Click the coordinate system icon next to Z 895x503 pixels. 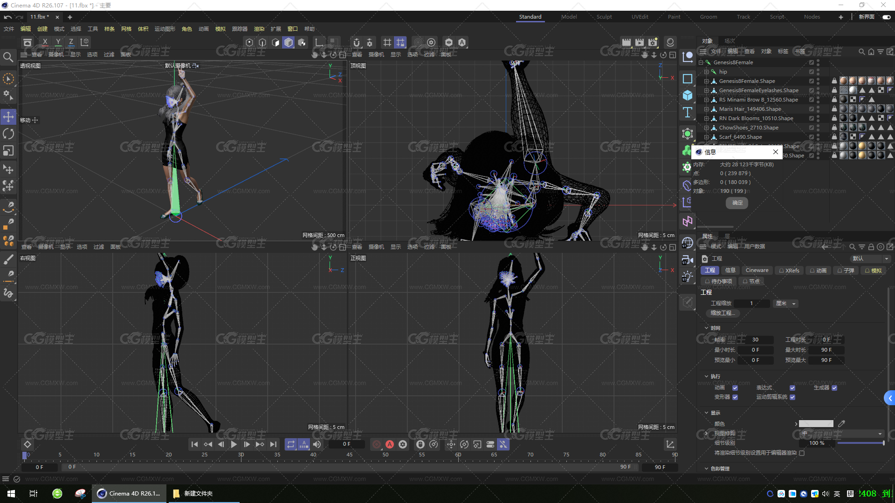[84, 42]
